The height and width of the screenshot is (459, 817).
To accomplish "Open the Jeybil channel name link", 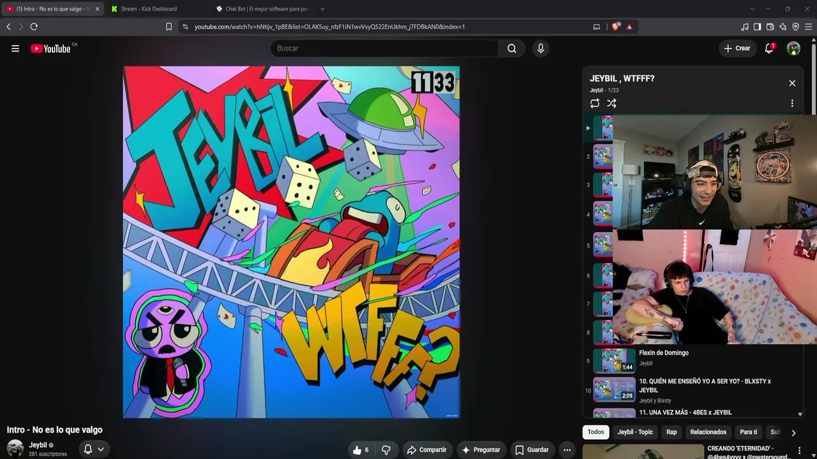I will click(38, 445).
